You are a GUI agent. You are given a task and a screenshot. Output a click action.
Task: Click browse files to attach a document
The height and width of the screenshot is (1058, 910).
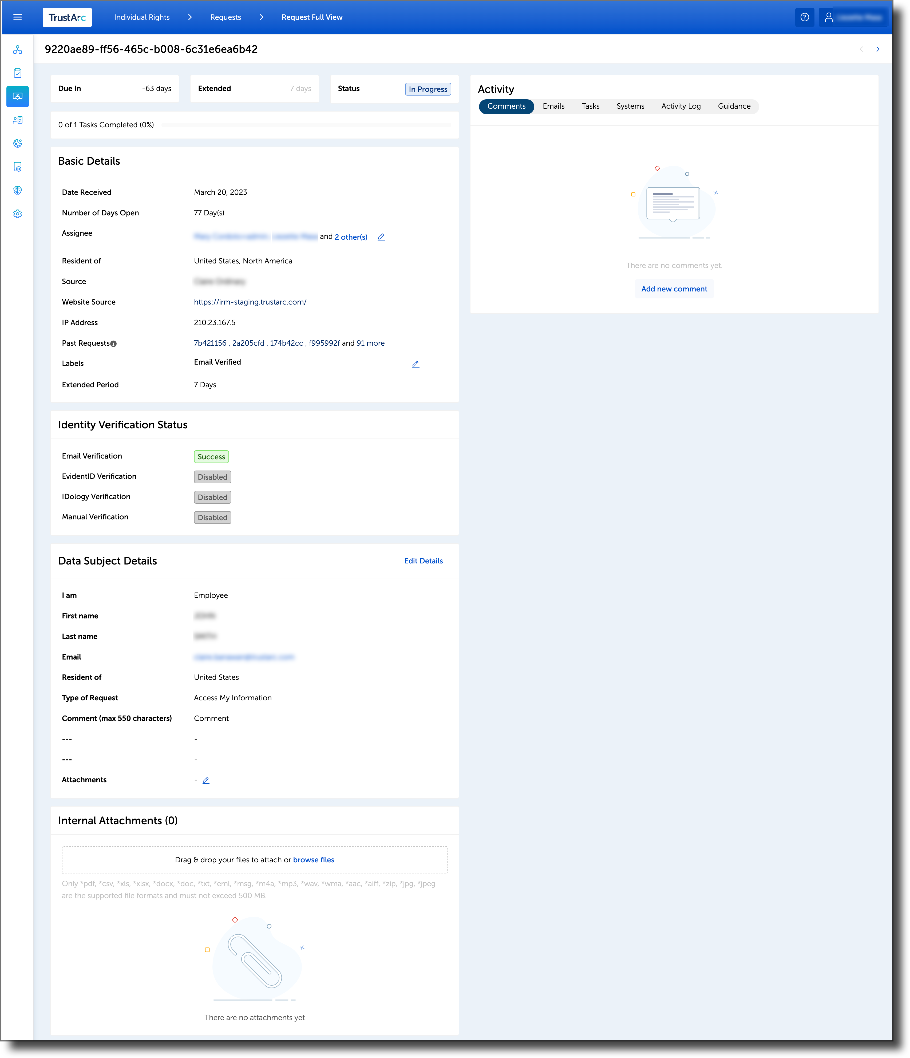pos(314,860)
